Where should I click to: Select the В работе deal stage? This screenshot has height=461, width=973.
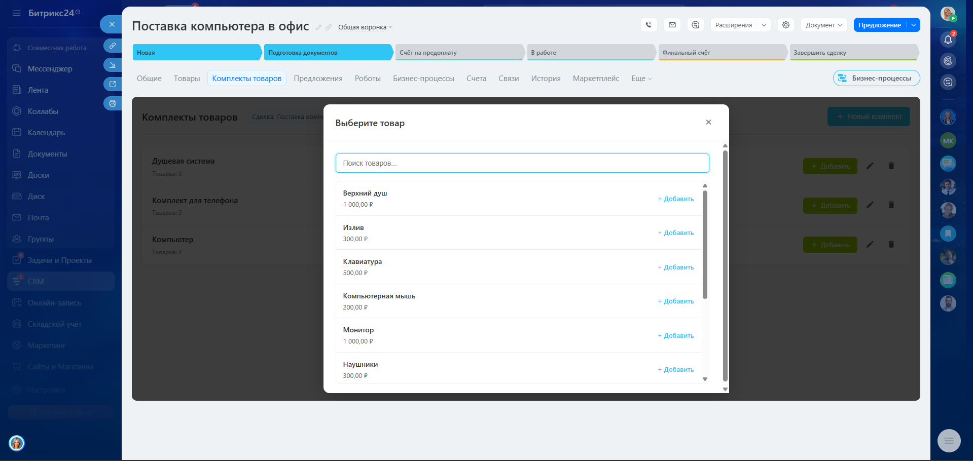click(591, 52)
